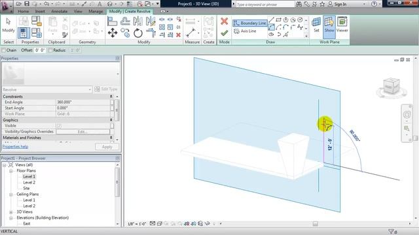Click the End Angle associate parameter box
Viewport: 419px width, 235px height.
112,102
